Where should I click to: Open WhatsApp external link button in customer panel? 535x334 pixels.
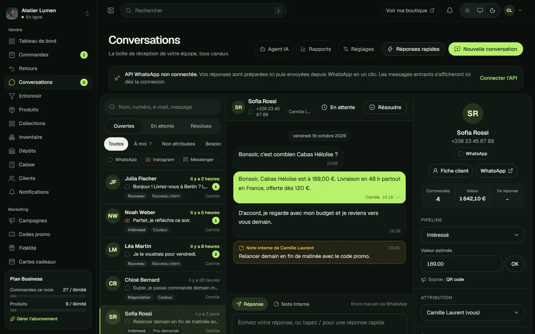(x=497, y=171)
